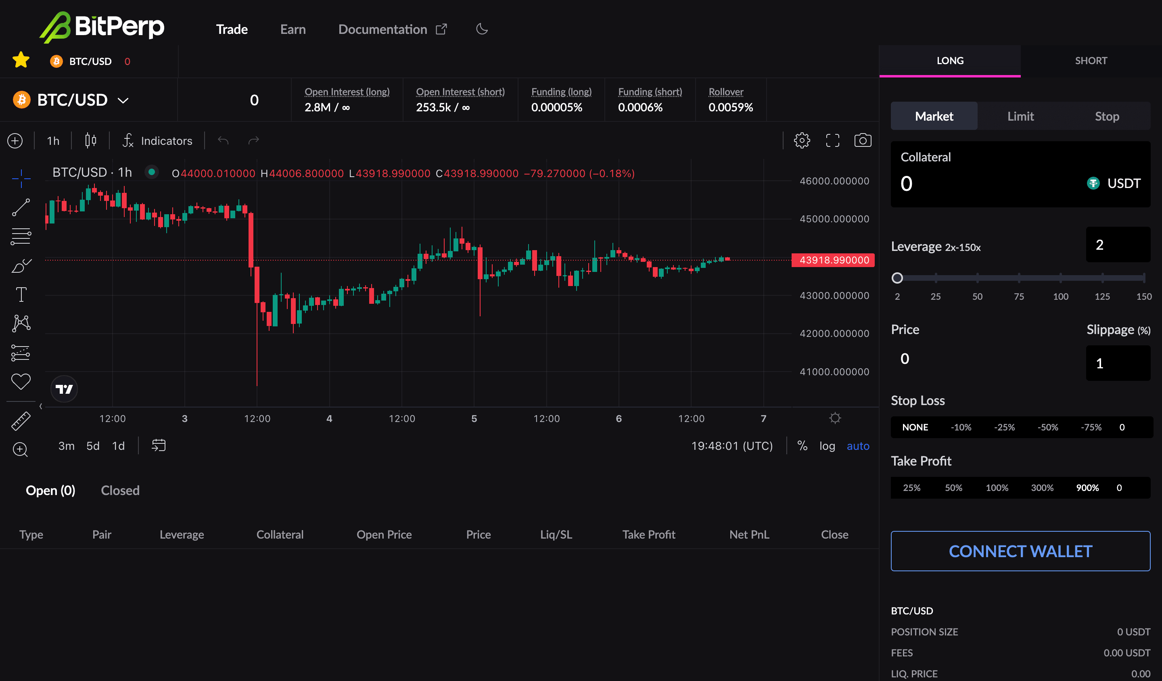Select 100% take profit option
This screenshot has height=681, width=1162.
click(x=997, y=488)
